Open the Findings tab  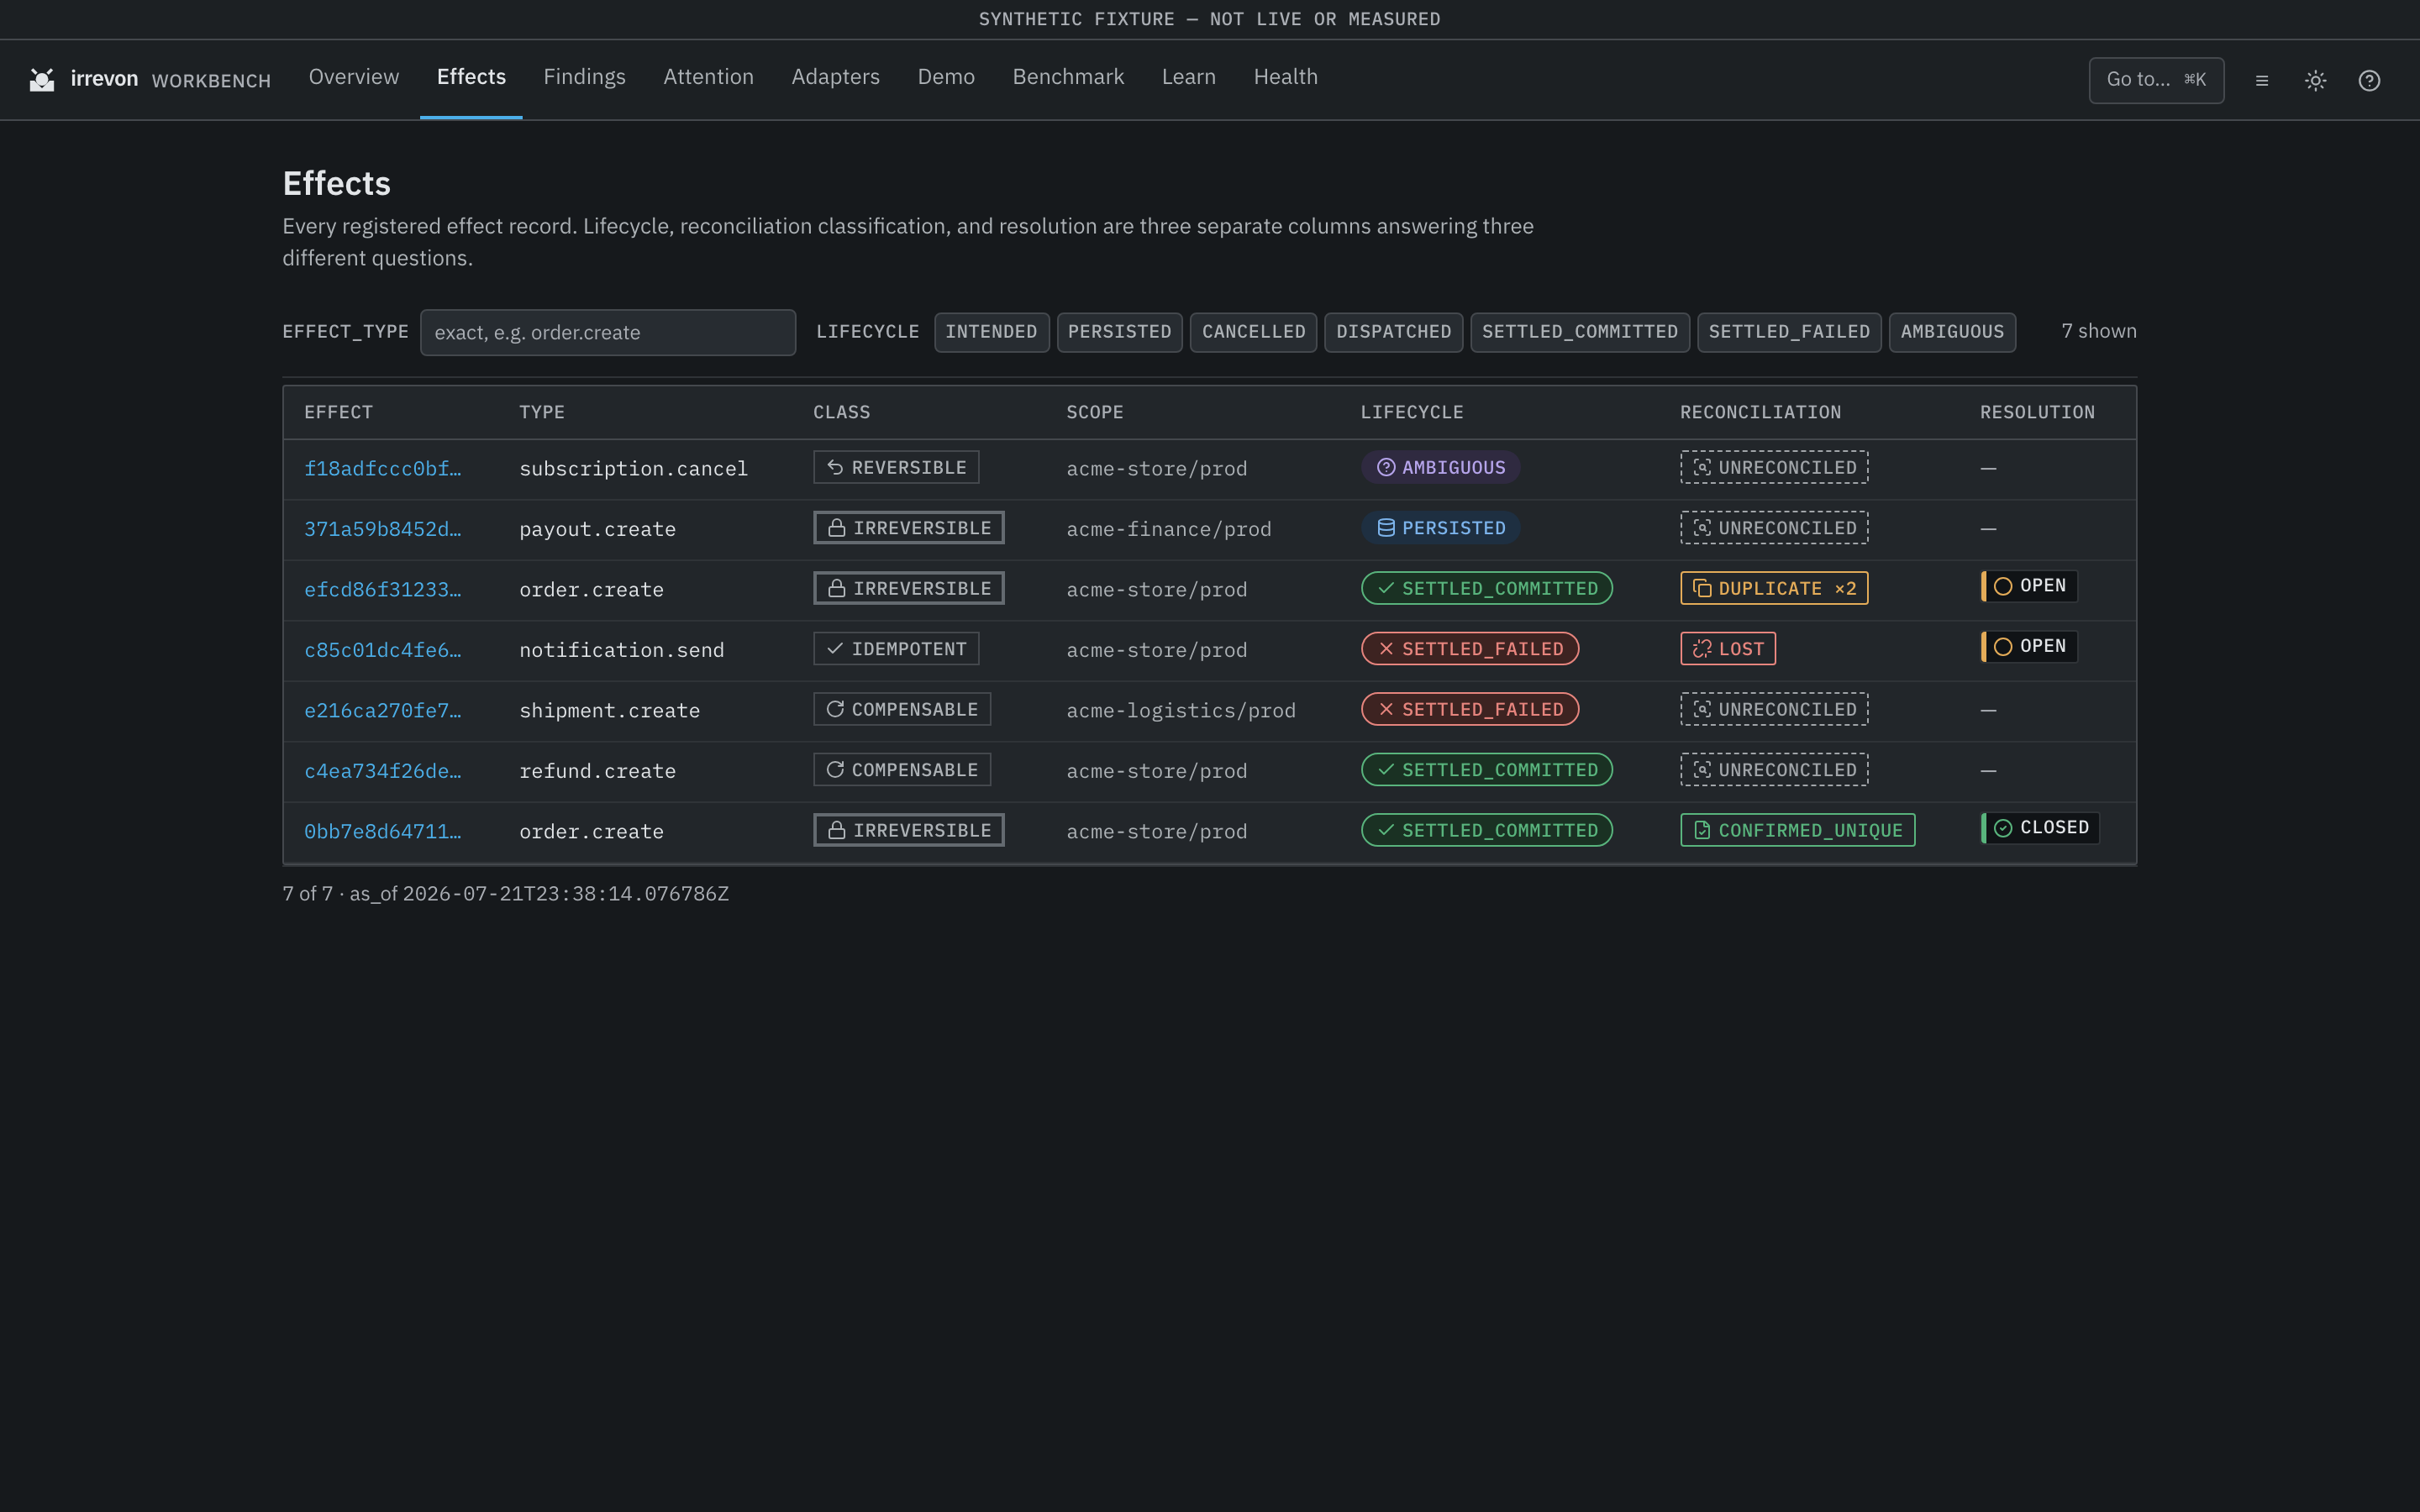(x=584, y=77)
